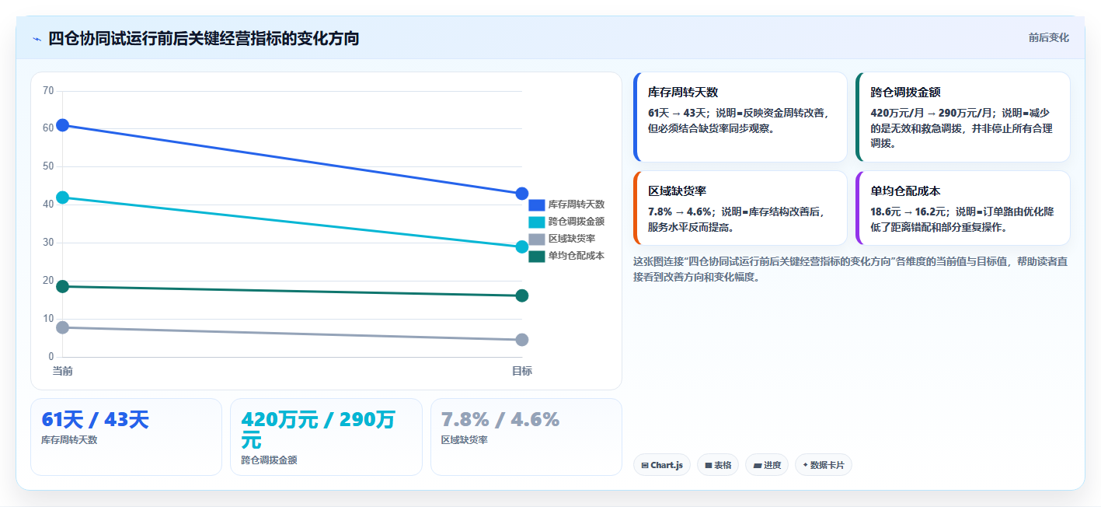Toggle 区域缺货率 legend color box
Viewport: 1101px width, 507px height.
click(x=537, y=239)
